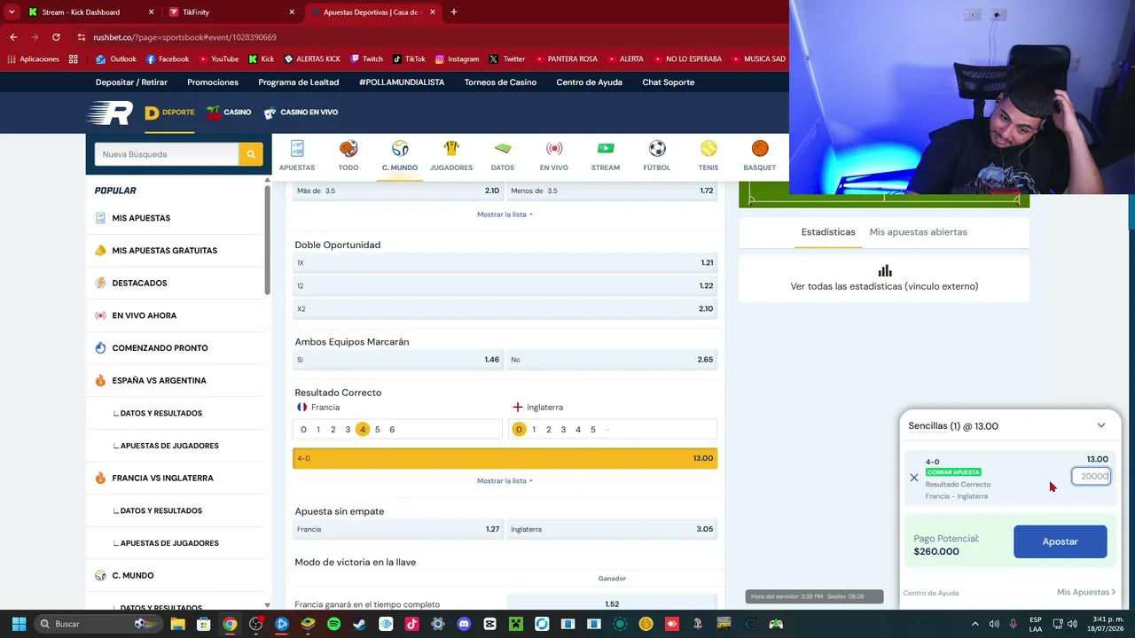Screen dimensions: 1135x638
Task: Open the Windows Start menu
Action: 19,624
